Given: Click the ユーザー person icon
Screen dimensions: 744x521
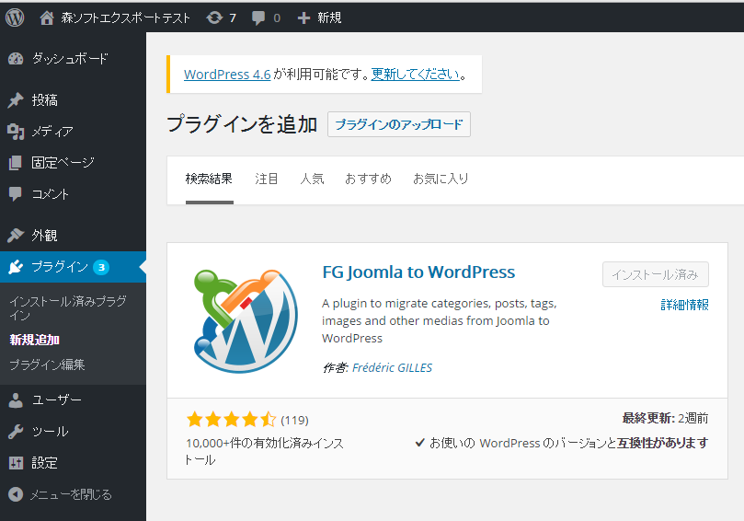Looking at the screenshot, I should click(x=16, y=399).
